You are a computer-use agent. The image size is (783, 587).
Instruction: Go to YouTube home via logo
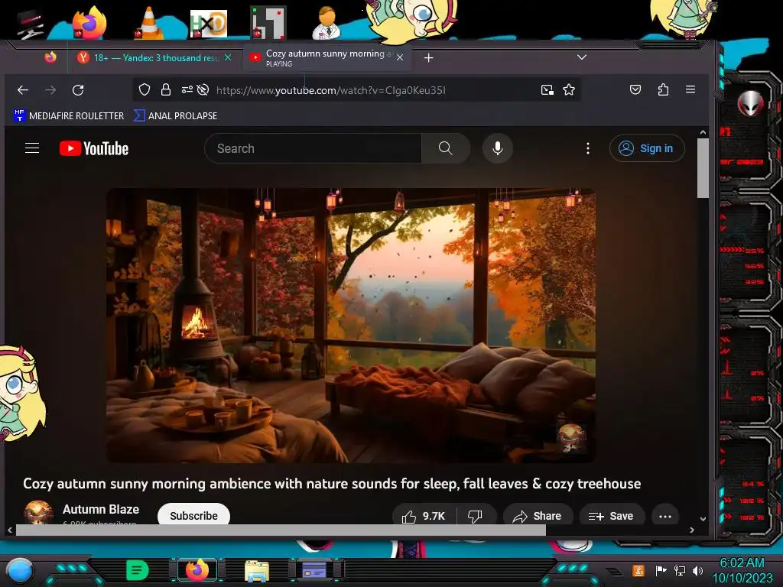94,148
